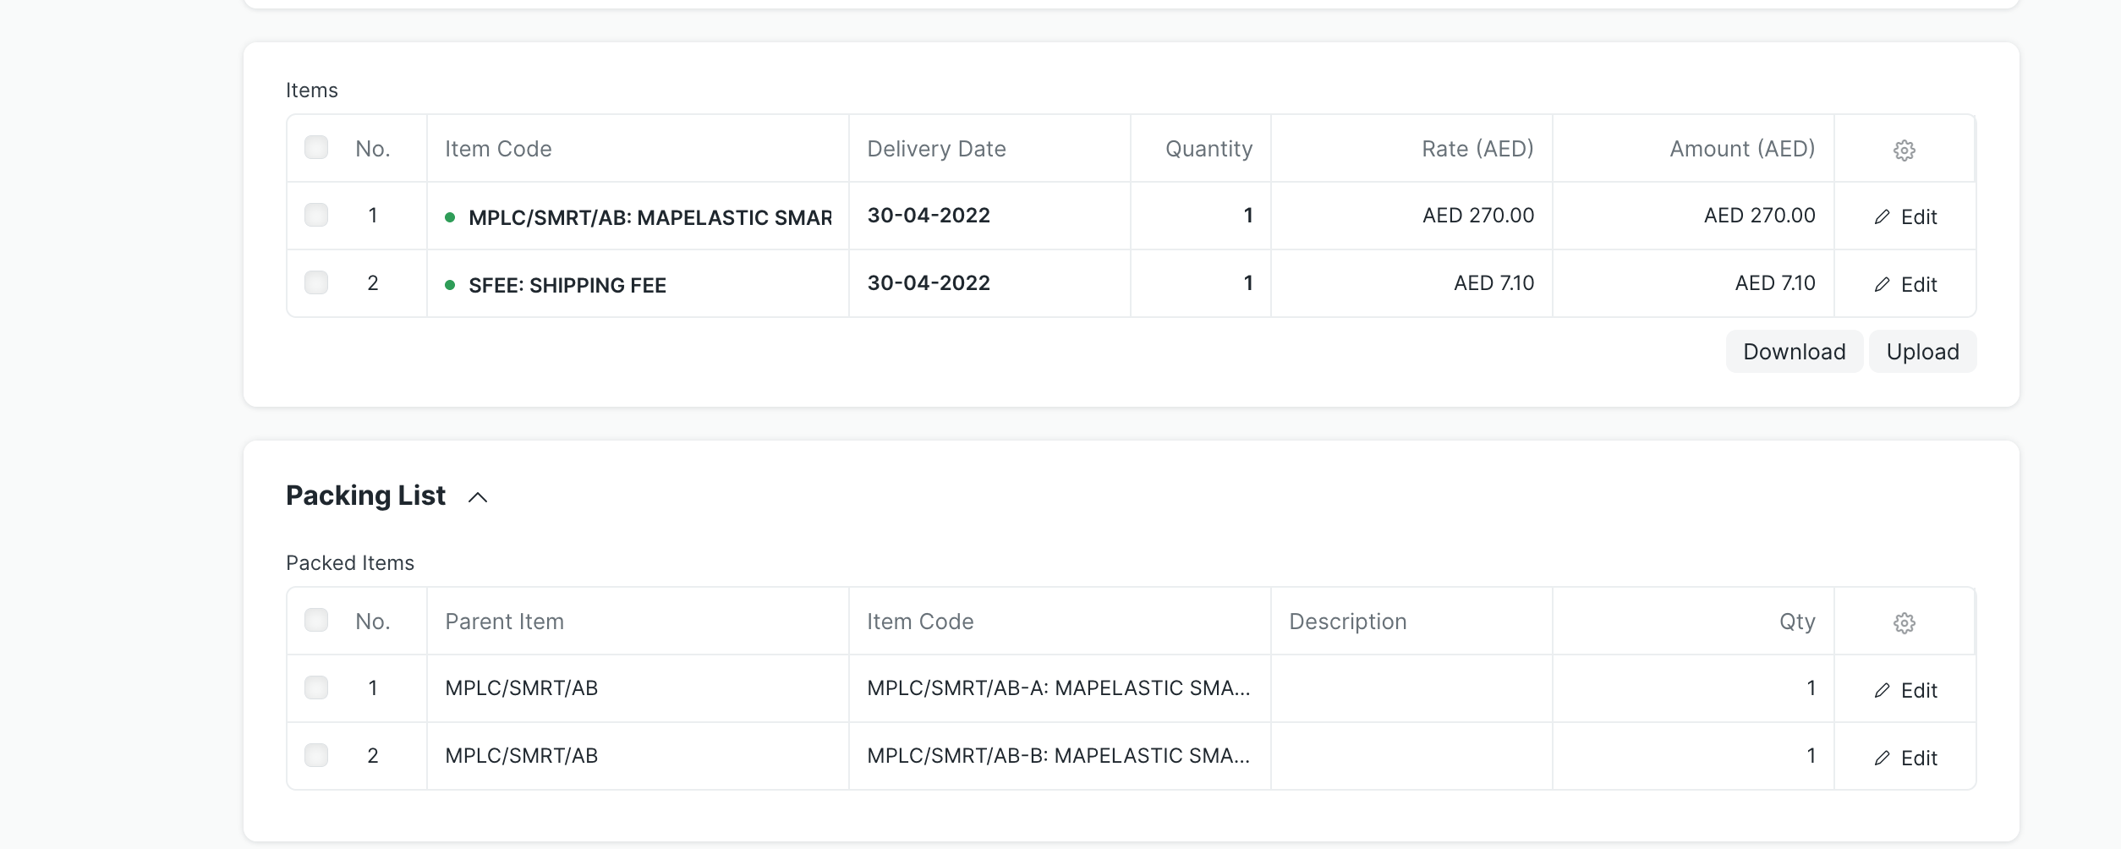Select the MPLC/SMRT/AB-A item code cell
The image size is (2121, 849).
(1059, 687)
